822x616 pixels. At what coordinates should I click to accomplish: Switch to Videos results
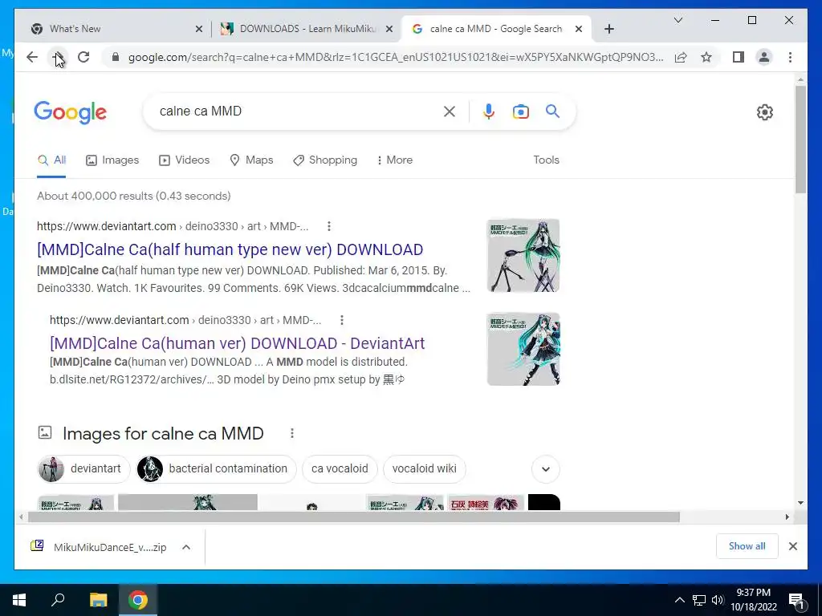point(184,160)
